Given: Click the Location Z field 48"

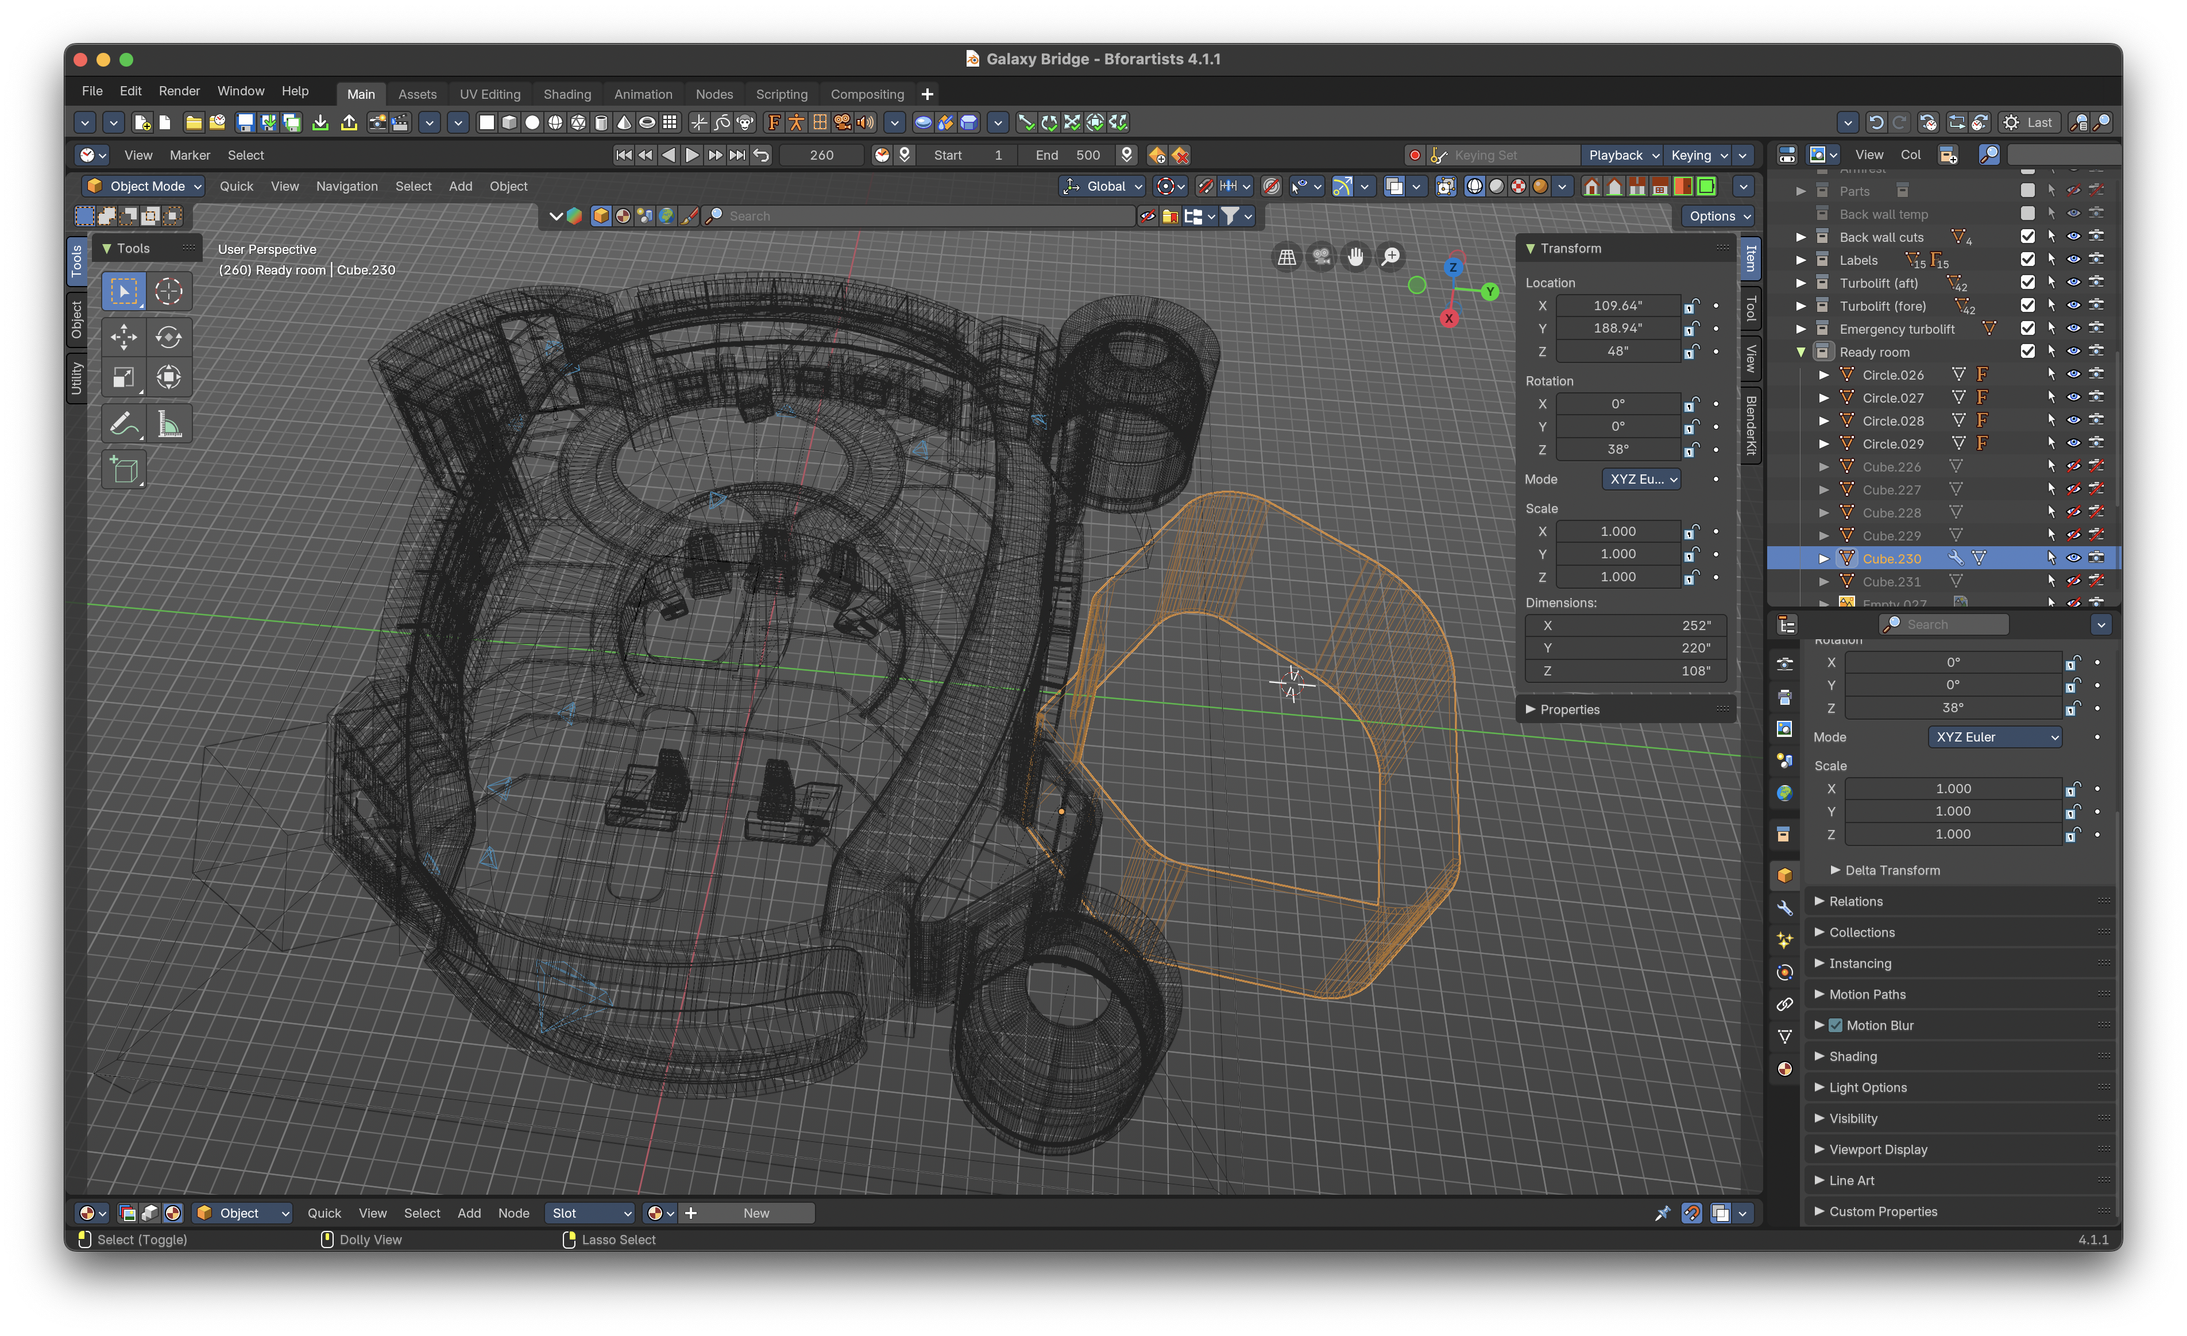Looking at the screenshot, I should pos(1618,350).
